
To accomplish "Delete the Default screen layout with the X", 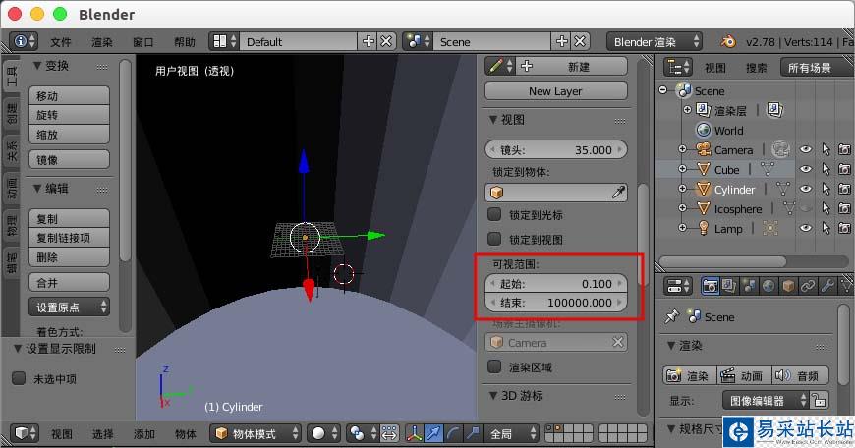I will click(x=386, y=41).
